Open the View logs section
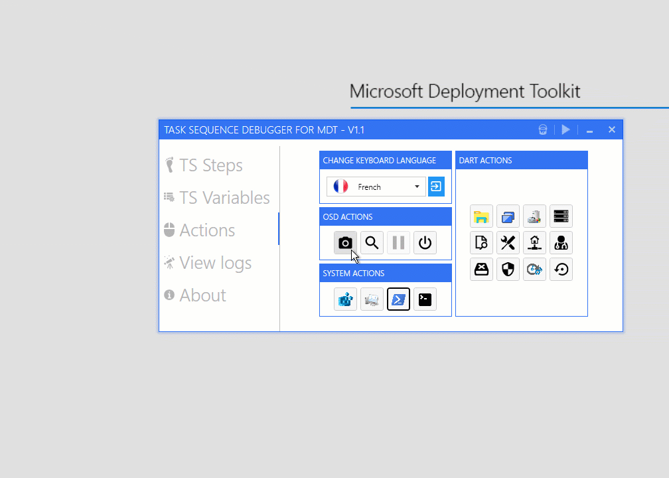This screenshot has height=478, width=669. [x=215, y=262]
